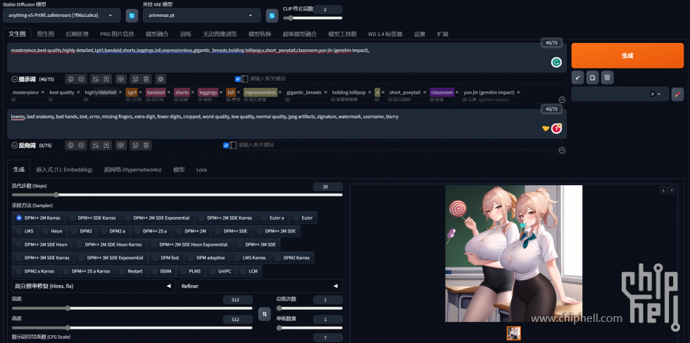Click the 1girl keyword tag

coord(132,92)
